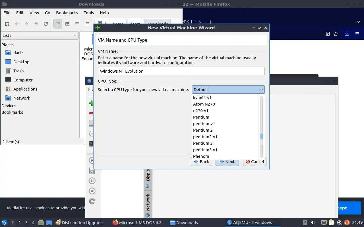Image resolution: width=364 pixels, height=227 pixels.
Task: Reload the Downloads folder view
Action: pyautogui.click(x=46, y=24)
